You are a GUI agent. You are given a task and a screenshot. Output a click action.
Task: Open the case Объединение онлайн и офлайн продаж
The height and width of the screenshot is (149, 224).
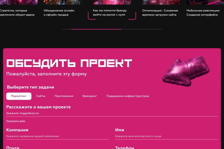59,12
